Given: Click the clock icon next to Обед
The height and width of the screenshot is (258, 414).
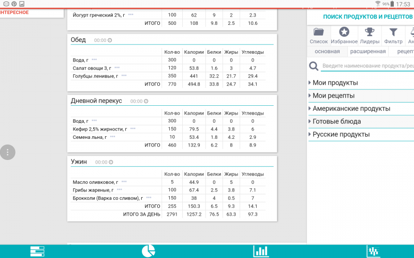Looking at the screenshot, I should point(110,40).
